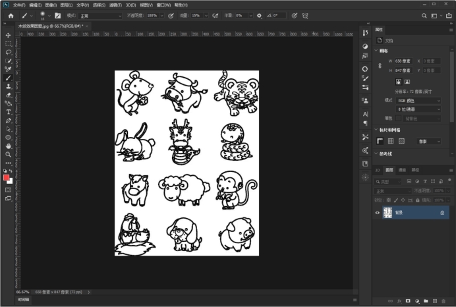This screenshot has width=456, height=307.
Task: Set canvas to landscape orientation button
Action: [407, 82]
